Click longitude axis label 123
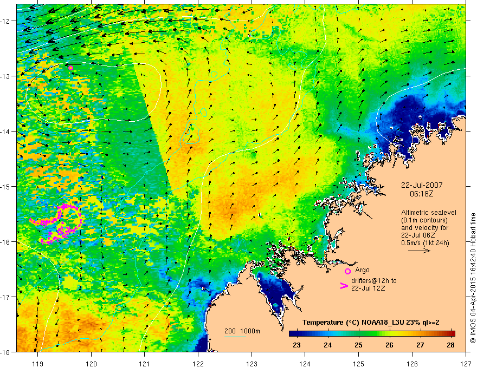 click(x=252, y=364)
